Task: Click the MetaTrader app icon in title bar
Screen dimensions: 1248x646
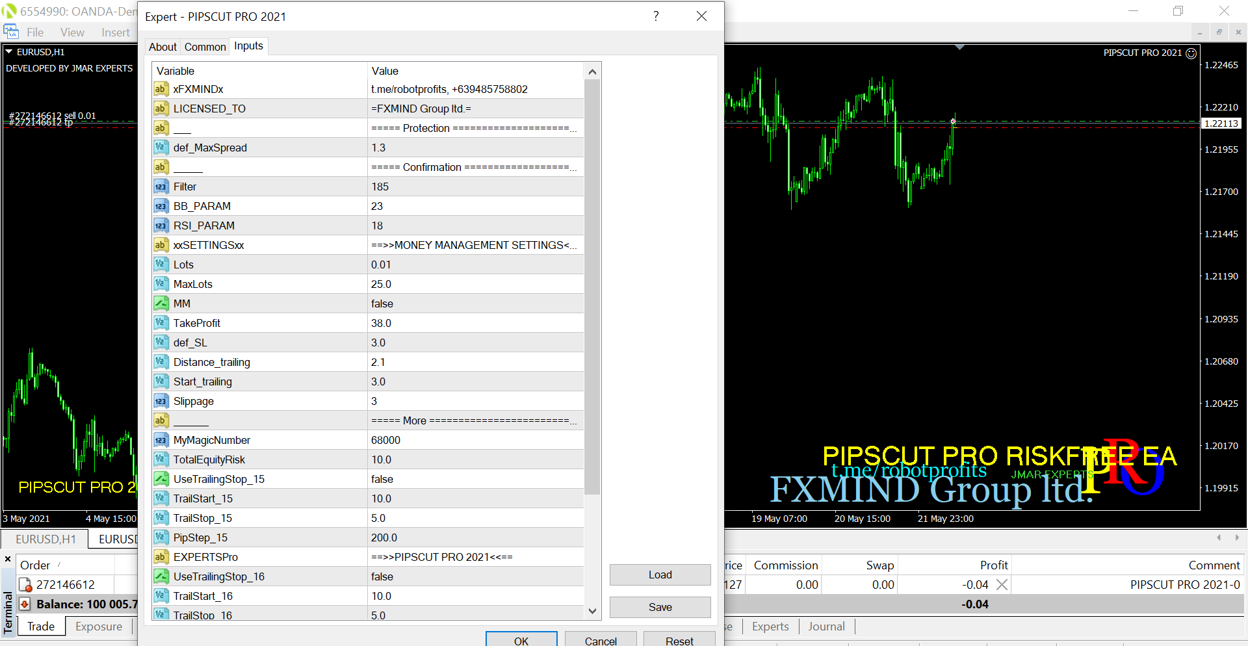Action: tap(8, 11)
